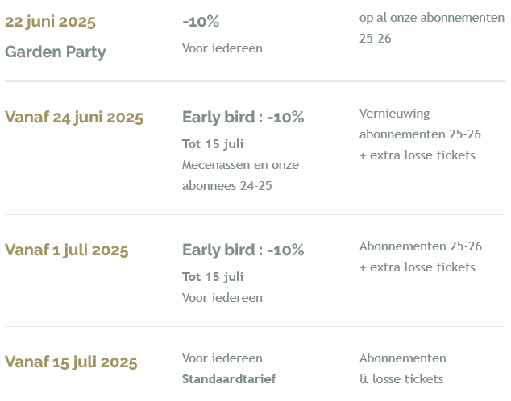Screen dimensions: 511x401
Task: Click '+ extra losse tickets' in 1 juli row
Action: (x=417, y=267)
